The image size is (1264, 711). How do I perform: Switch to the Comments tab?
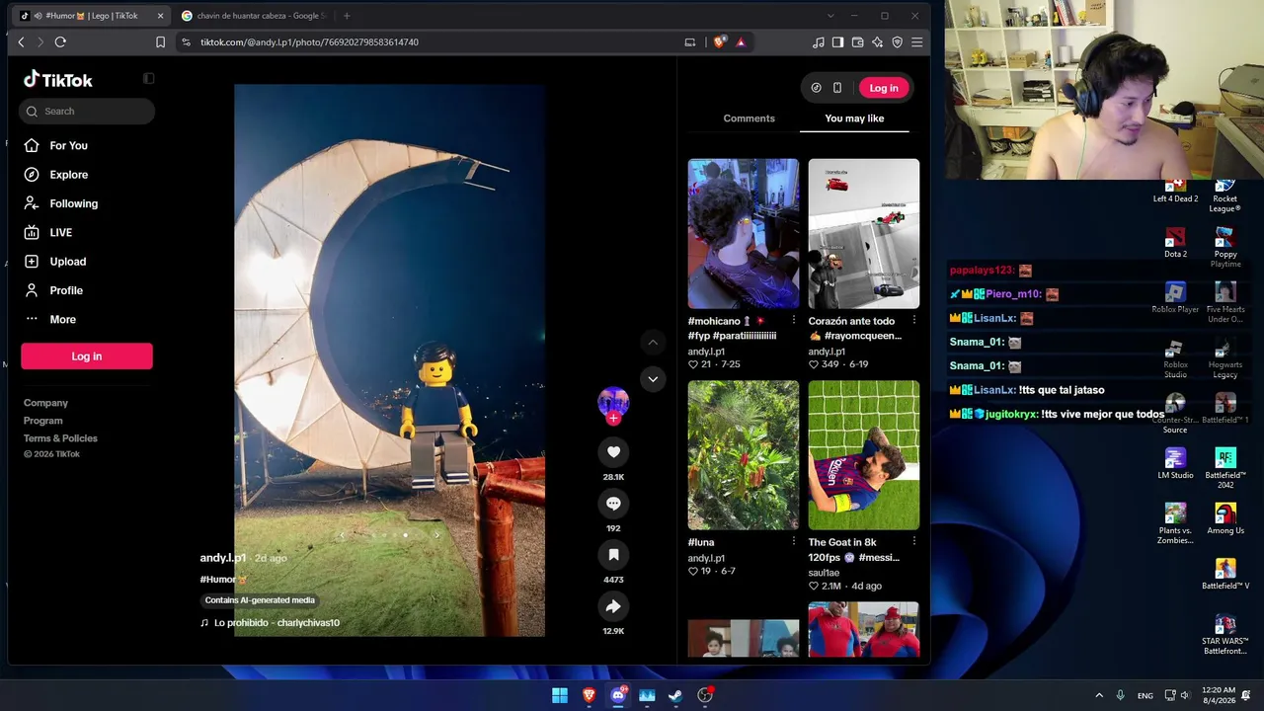pos(749,118)
